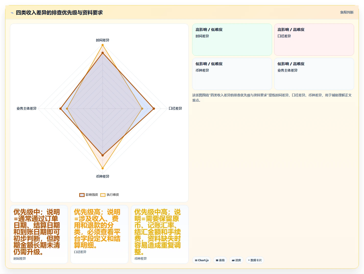Screen dimensions: 364x274
Task: Click the 数据卡片 tag
Action: click(x=255, y=260)
